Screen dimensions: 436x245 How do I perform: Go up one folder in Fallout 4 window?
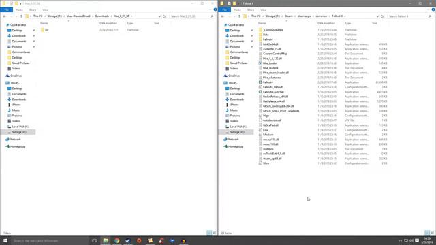239,16
